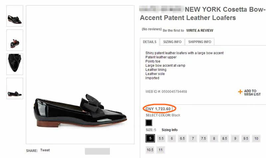266x158 pixels.
Task: Open Sizing Info link beside size
Action: (170, 130)
